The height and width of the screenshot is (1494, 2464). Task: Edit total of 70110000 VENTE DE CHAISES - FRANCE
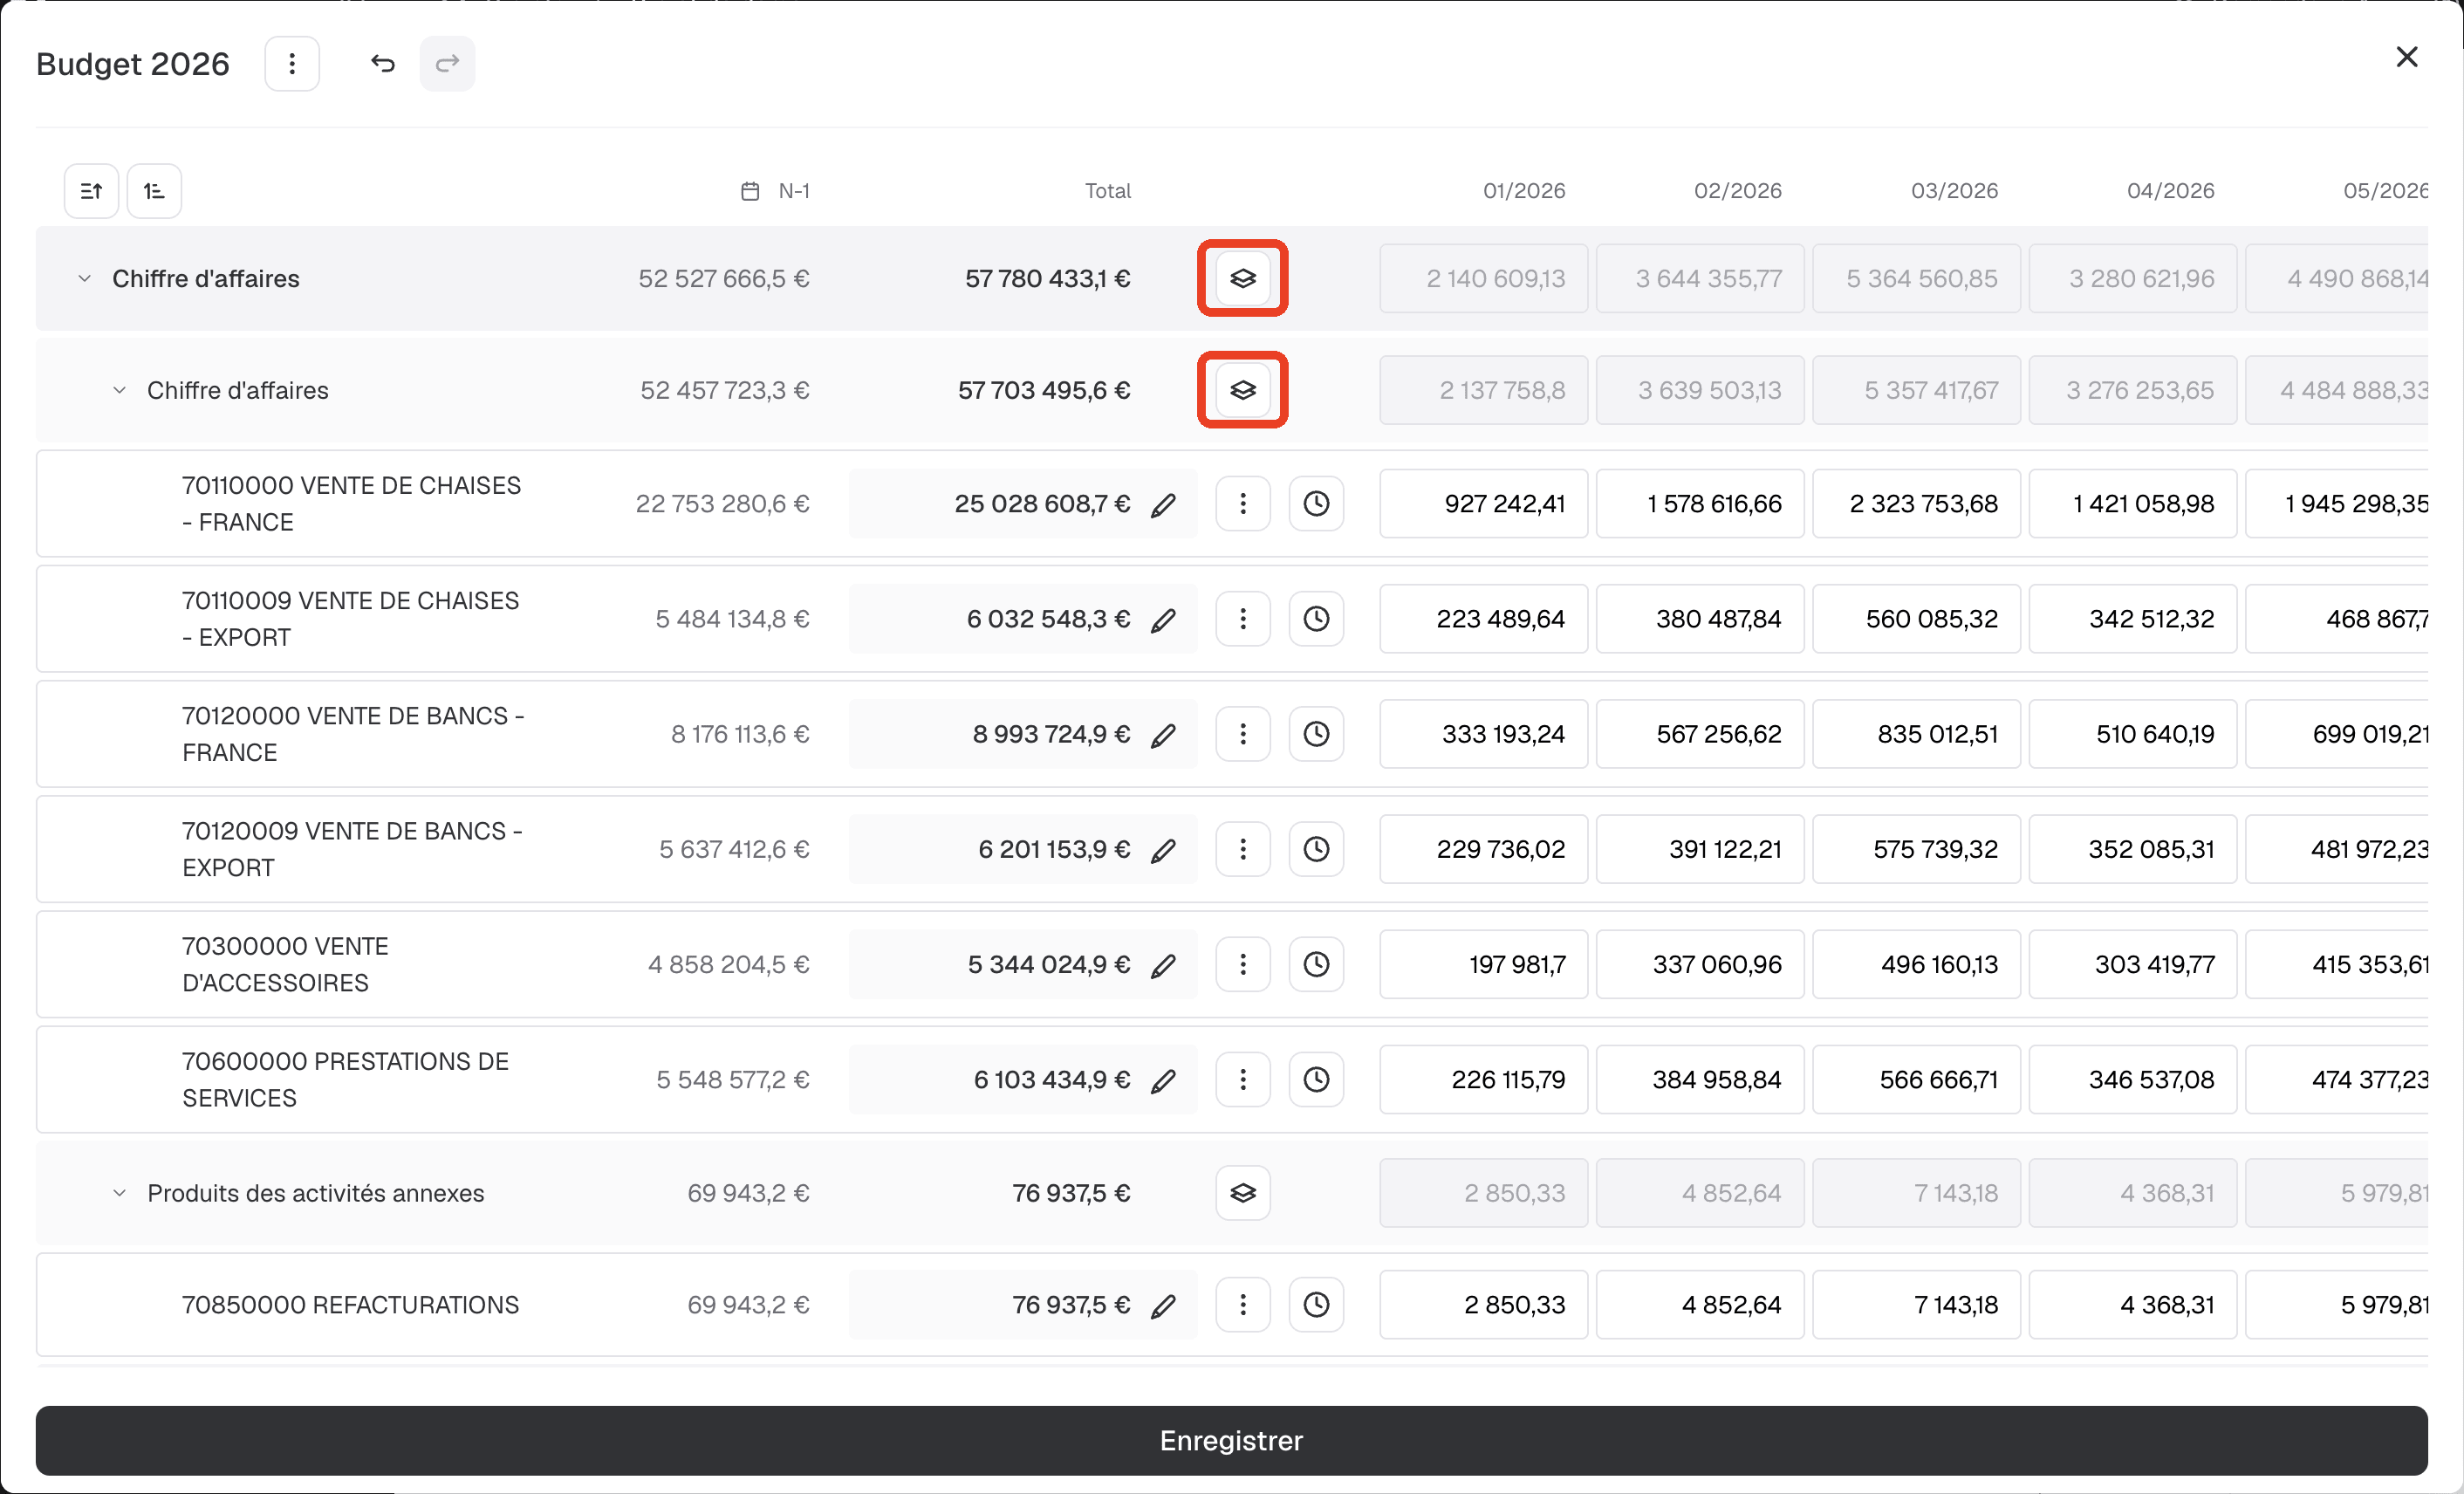pos(1163,504)
